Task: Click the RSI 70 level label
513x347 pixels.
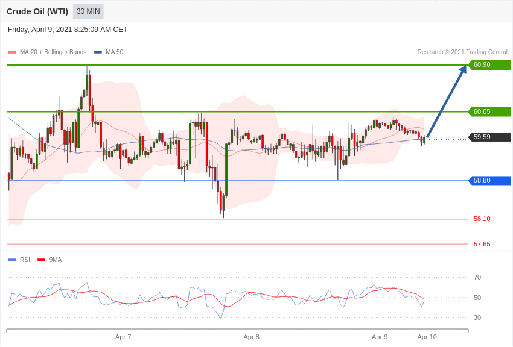Action: point(477,277)
